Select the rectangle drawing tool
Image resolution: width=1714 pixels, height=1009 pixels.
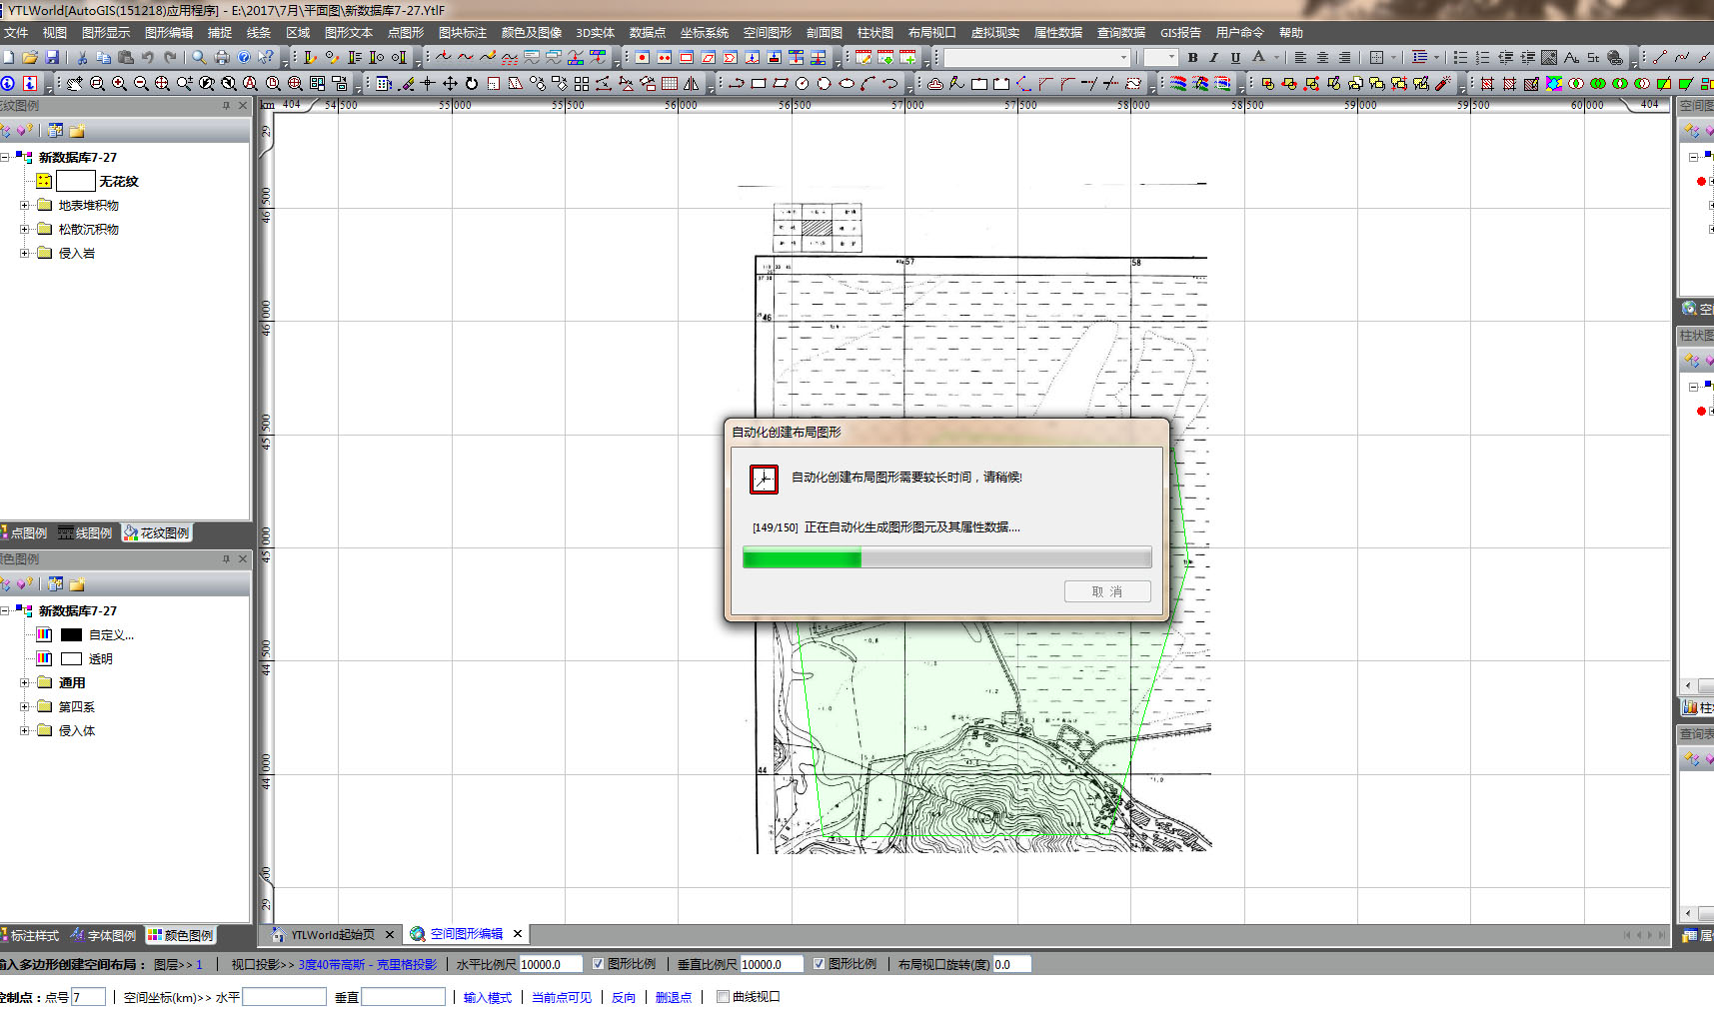[759, 84]
